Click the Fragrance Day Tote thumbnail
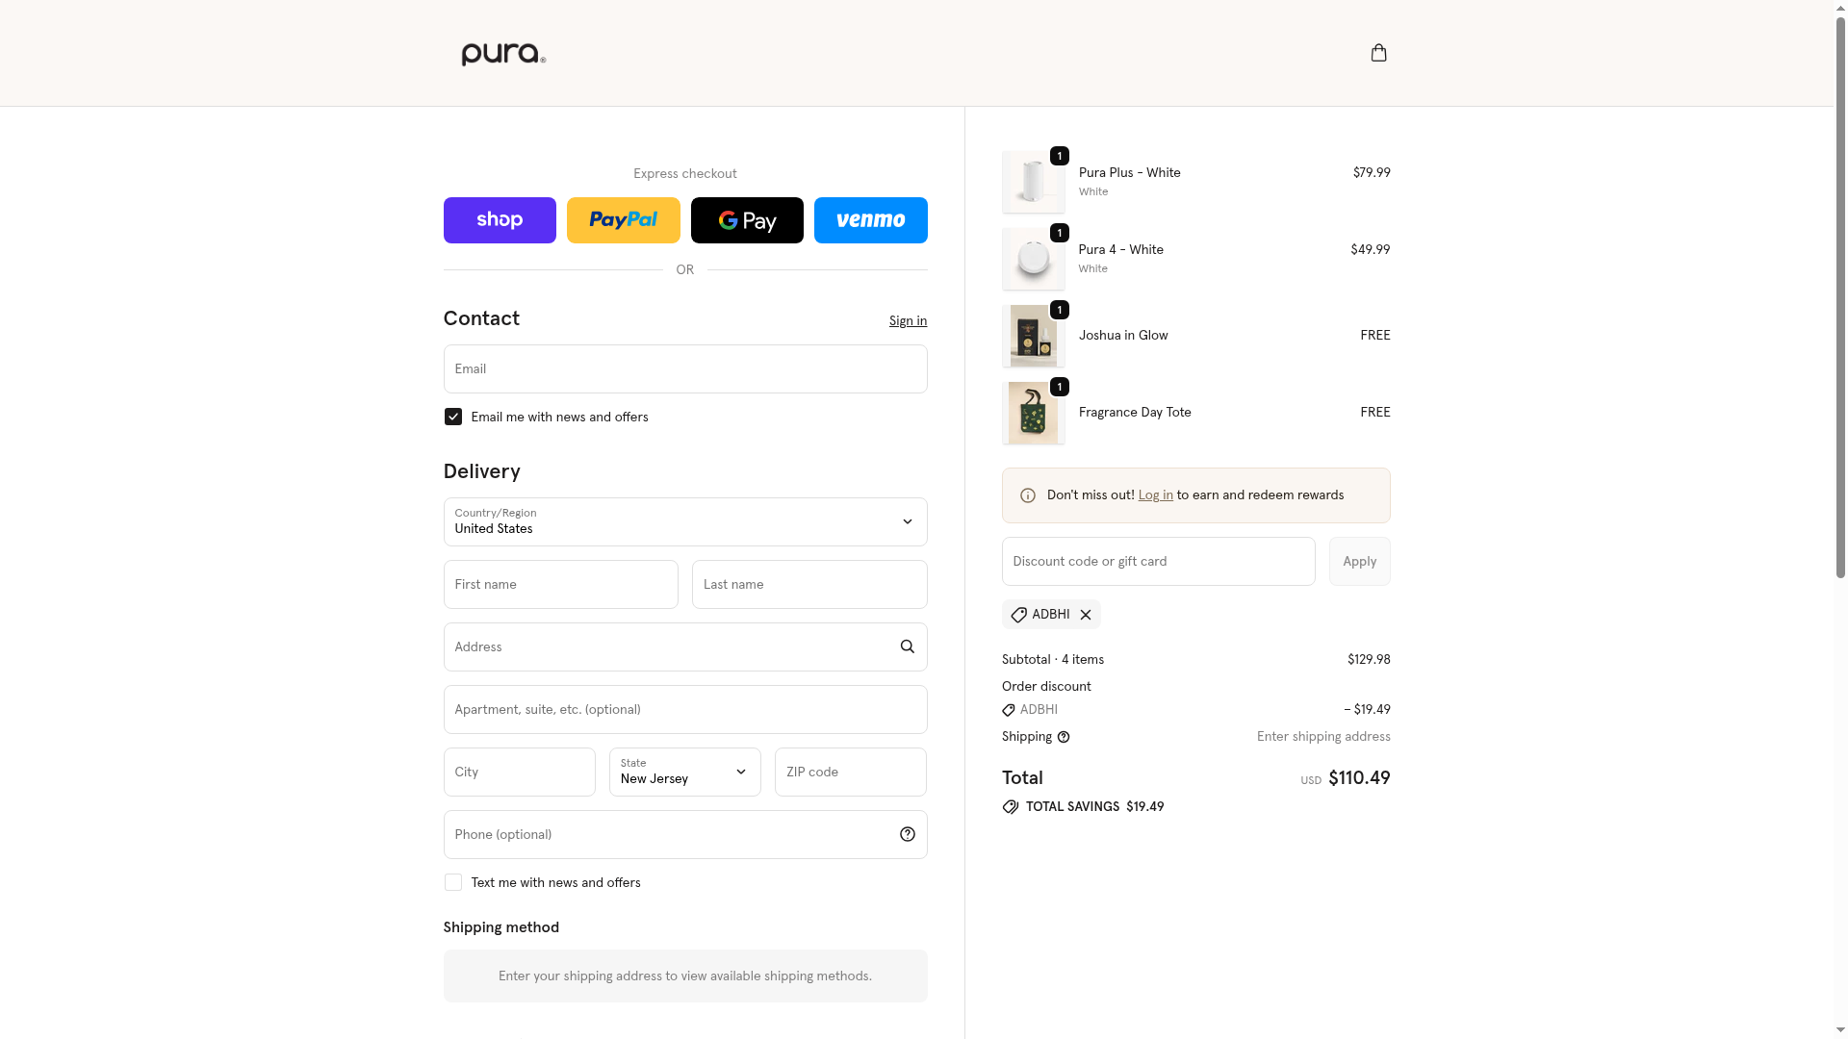The height and width of the screenshot is (1039, 1848). tap(1033, 413)
